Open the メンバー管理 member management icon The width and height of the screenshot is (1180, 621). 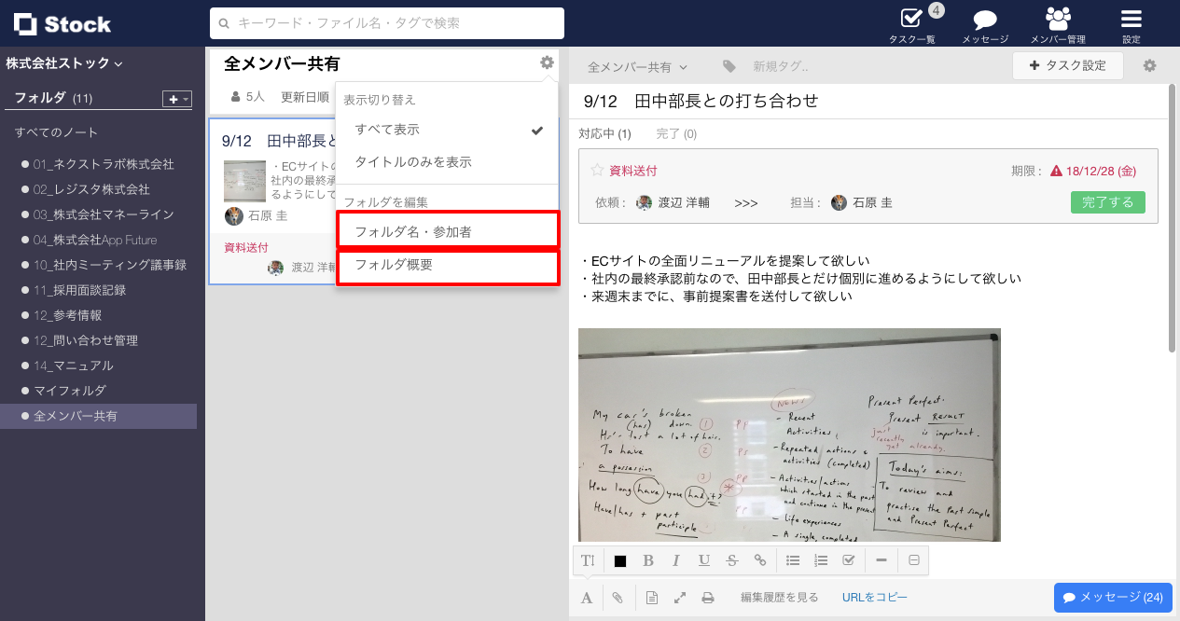(x=1058, y=23)
